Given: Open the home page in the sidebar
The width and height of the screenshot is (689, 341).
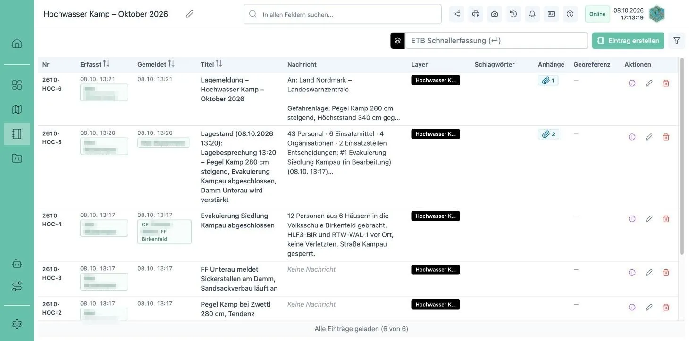Looking at the screenshot, I should click(17, 43).
